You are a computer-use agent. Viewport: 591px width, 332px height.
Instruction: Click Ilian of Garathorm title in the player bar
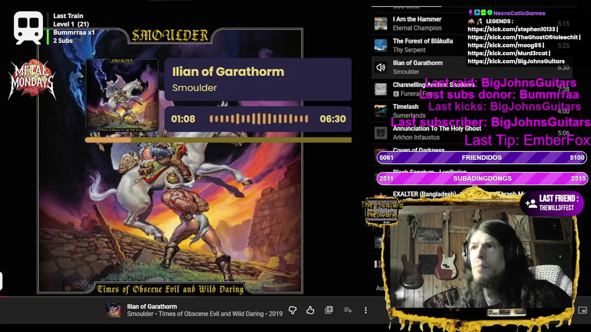[x=152, y=307]
